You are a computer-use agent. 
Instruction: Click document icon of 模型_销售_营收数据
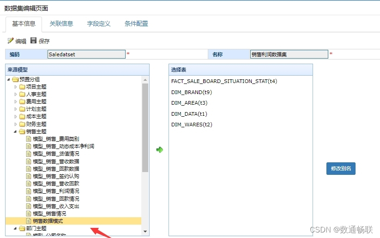(29, 161)
